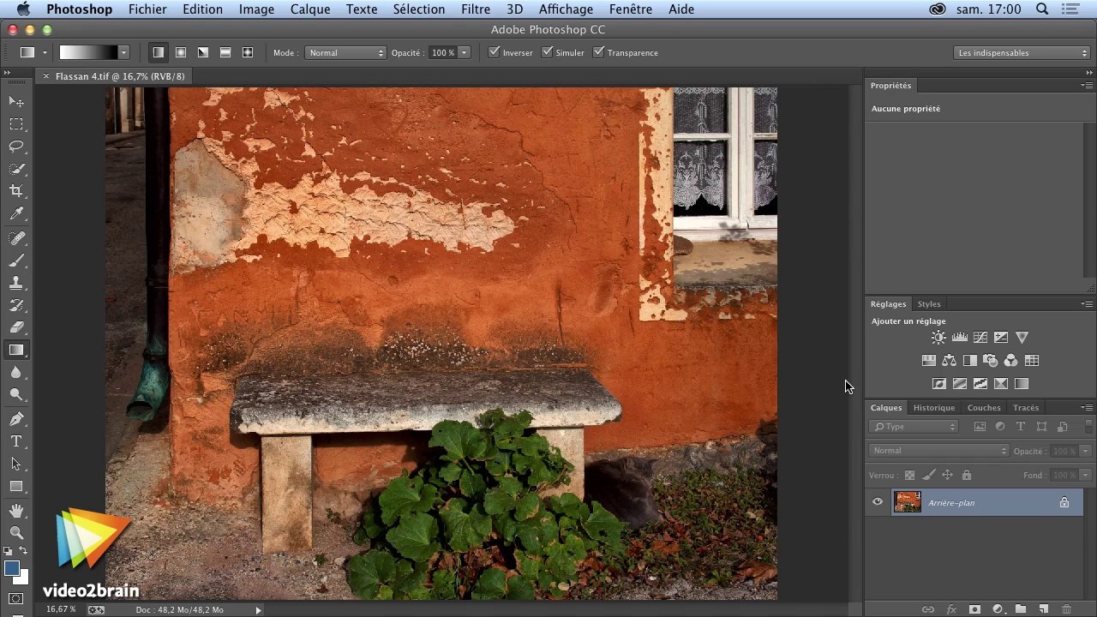
Task: Select the Quick Selection tool
Action: [16, 169]
